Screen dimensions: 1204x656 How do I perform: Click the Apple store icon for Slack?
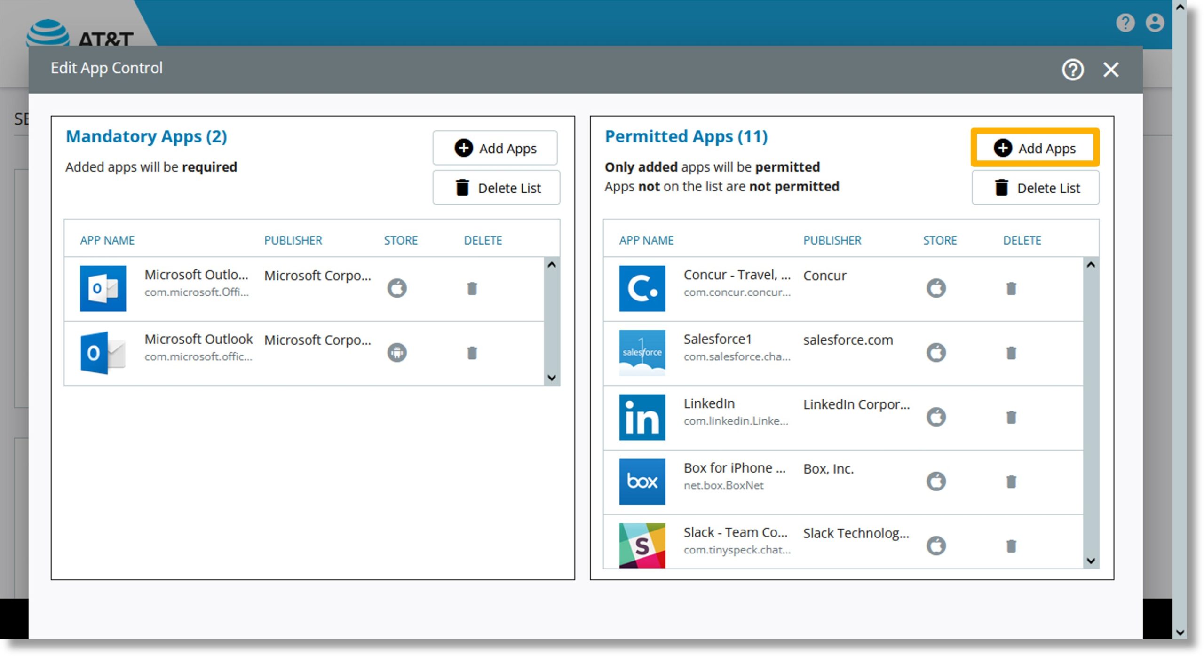pyautogui.click(x=936, y=545)
